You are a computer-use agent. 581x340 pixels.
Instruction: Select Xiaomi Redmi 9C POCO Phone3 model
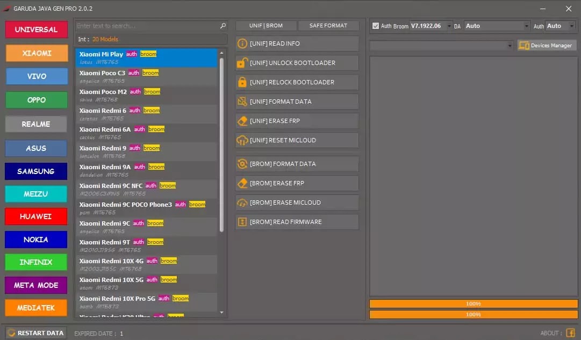point(146,208)
